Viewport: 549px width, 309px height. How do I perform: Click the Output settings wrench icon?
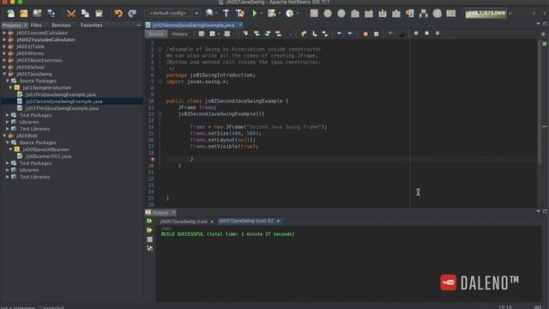point(149,248)
